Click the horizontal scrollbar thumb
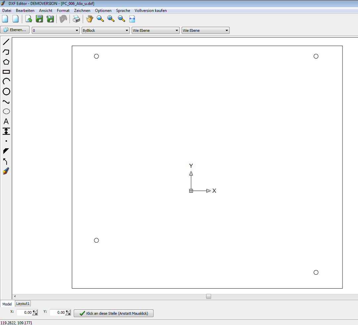This screenshot has height=325, width=358. click(208, 296)
